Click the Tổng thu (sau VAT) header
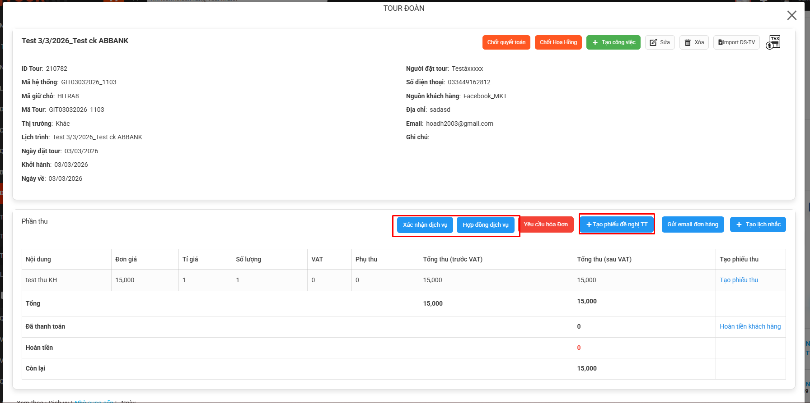 pyautogui.click(x=604, y=259)
